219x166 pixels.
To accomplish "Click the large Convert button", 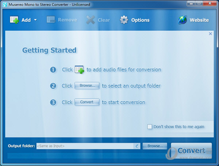I will (191, 151).
